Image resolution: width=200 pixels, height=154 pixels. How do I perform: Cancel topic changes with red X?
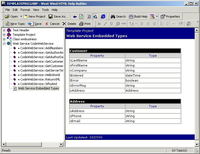[52, 24]
